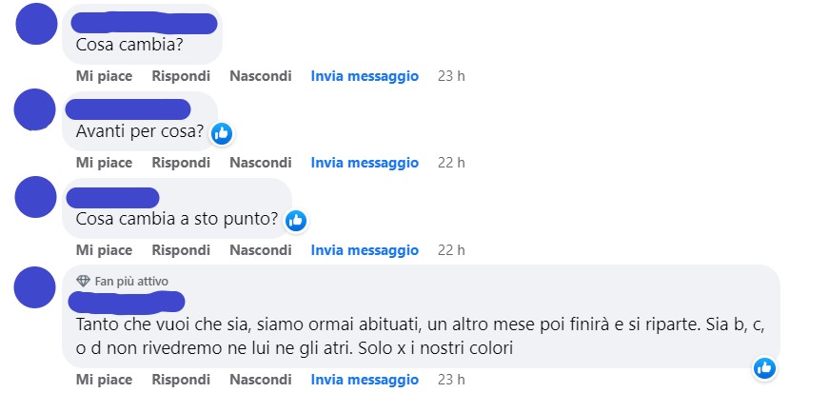Viewport: 829px width, 393px height.
Task: Open avatar of "Cosa cambia a sto punto?" commenter
Action: tap(35, 197)
